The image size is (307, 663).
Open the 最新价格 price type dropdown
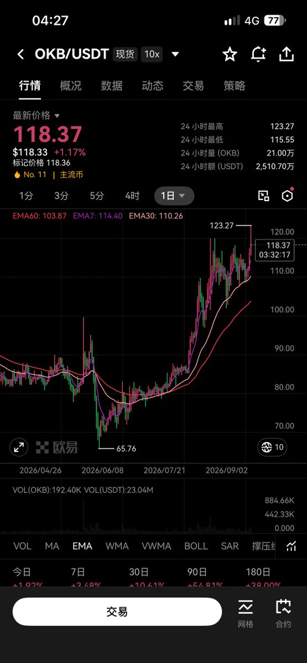pos(37,115)
